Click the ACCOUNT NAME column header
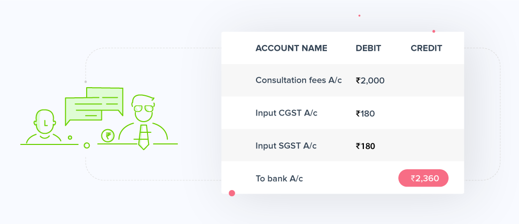 [291, 49]
